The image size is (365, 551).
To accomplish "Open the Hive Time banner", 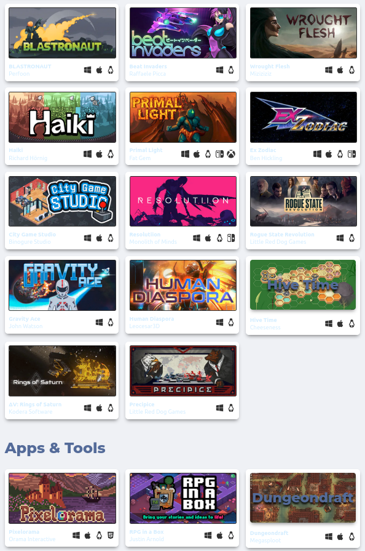I will (304, 285).
